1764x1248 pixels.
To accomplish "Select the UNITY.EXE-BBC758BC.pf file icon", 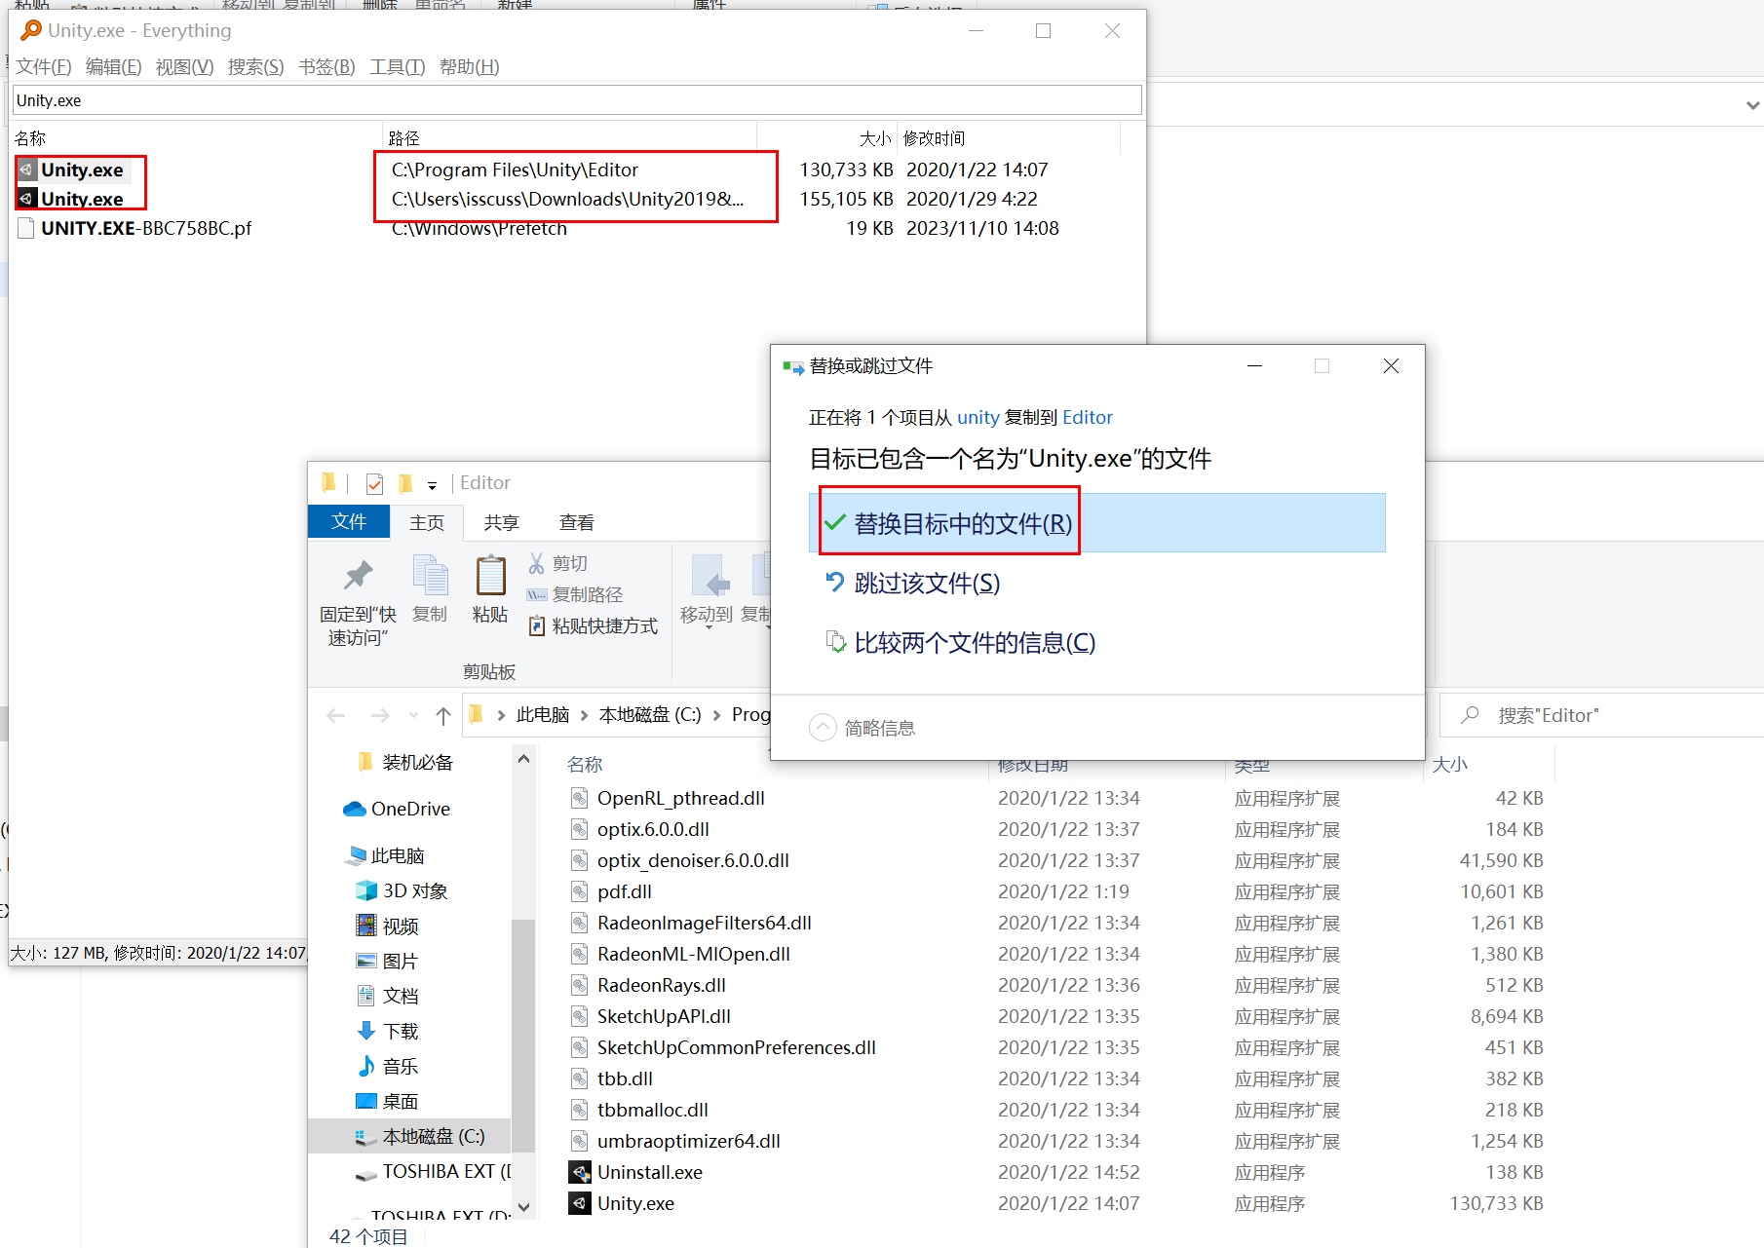I will [27, 228].
